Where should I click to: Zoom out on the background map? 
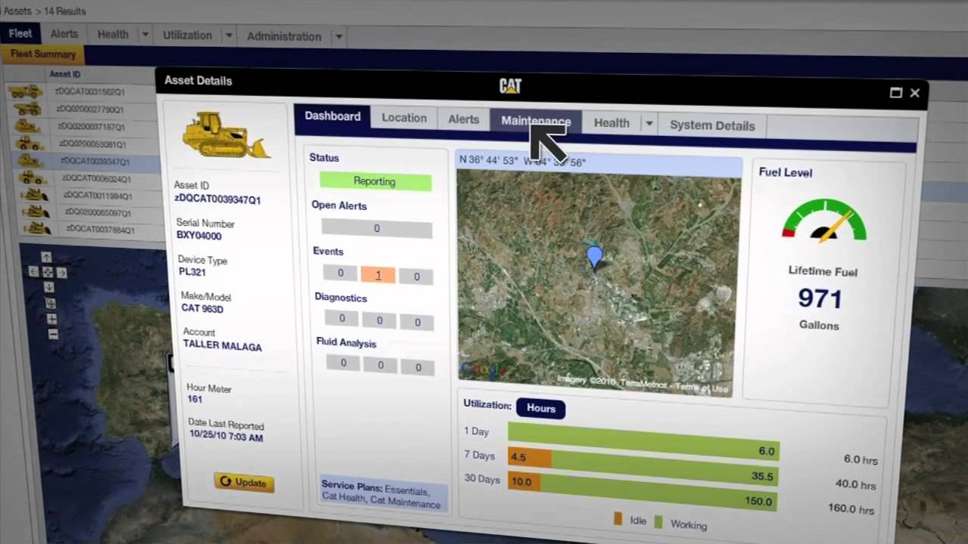pyautogui.click(x=53, y=334)
